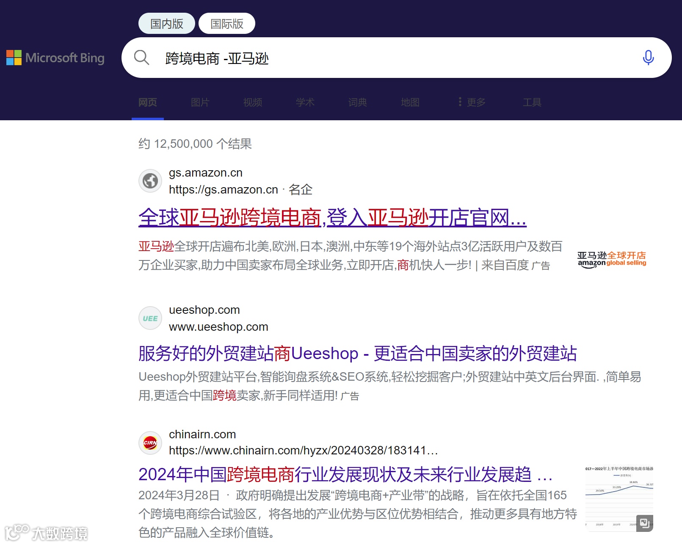682x545 pixels.
Task: Open the image preview icon on chart thumbnail
Action: [645, 524]
